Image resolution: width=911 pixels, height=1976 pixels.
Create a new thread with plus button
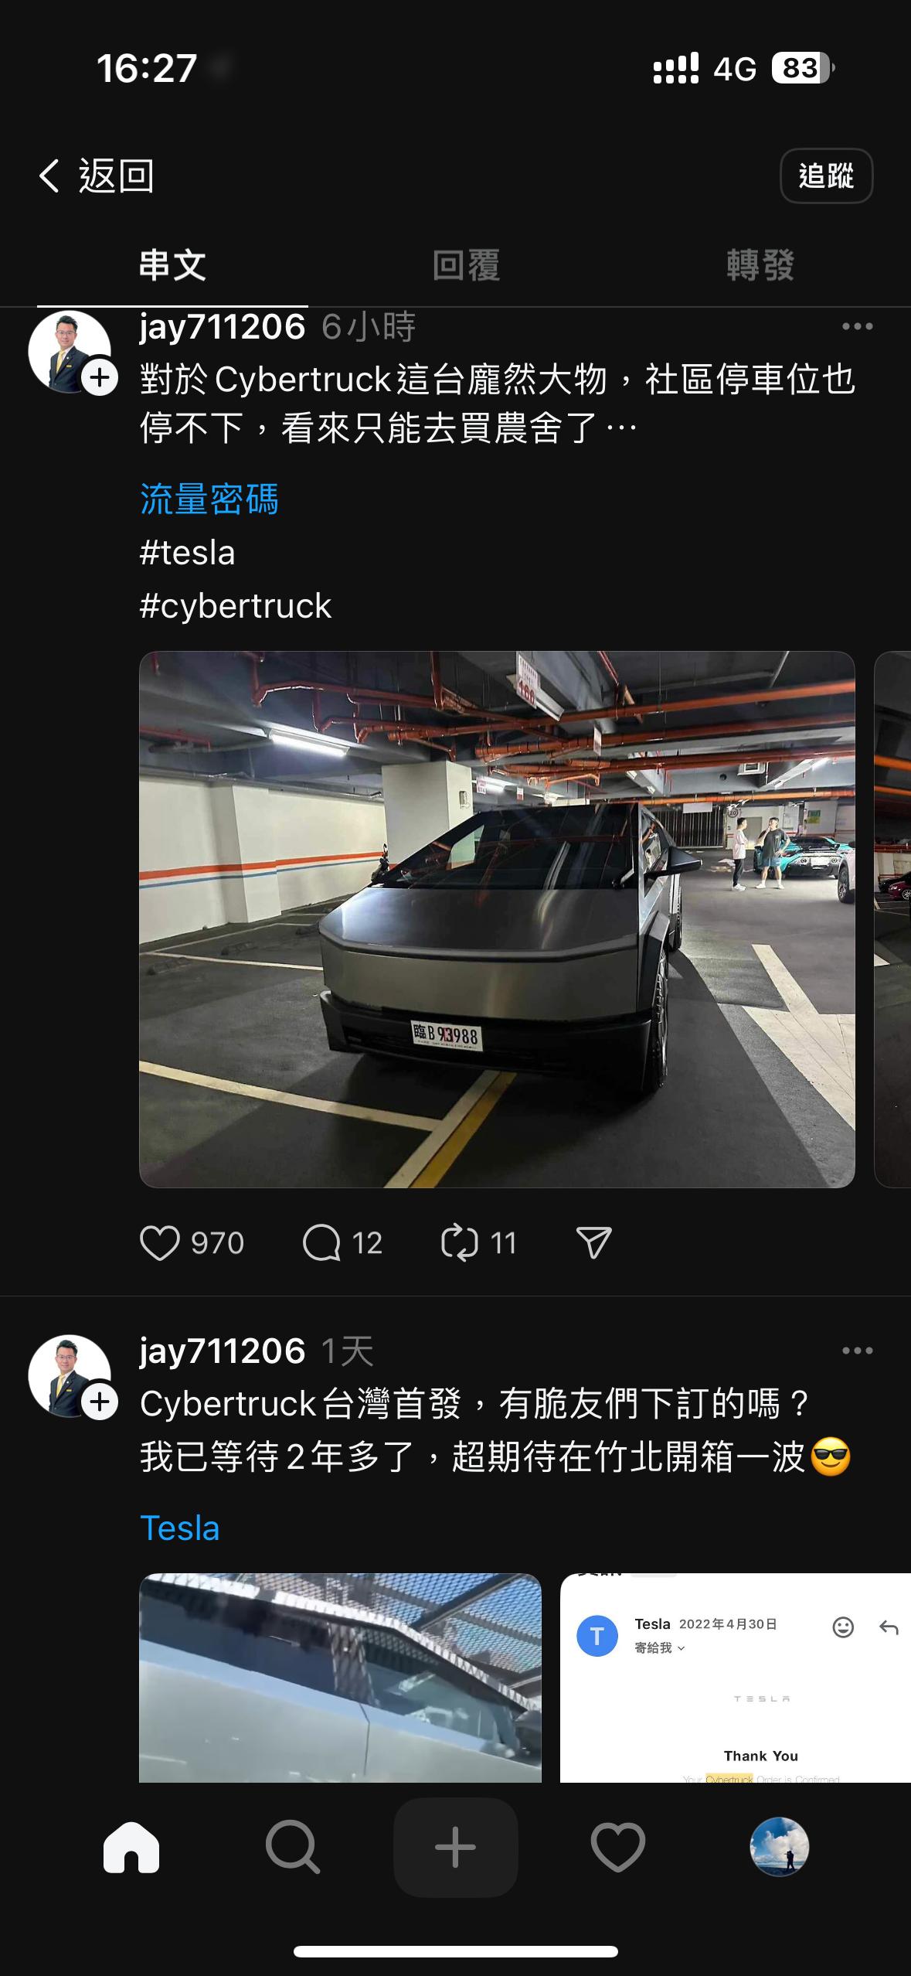pyautogui.click(x=456, y=1848)
